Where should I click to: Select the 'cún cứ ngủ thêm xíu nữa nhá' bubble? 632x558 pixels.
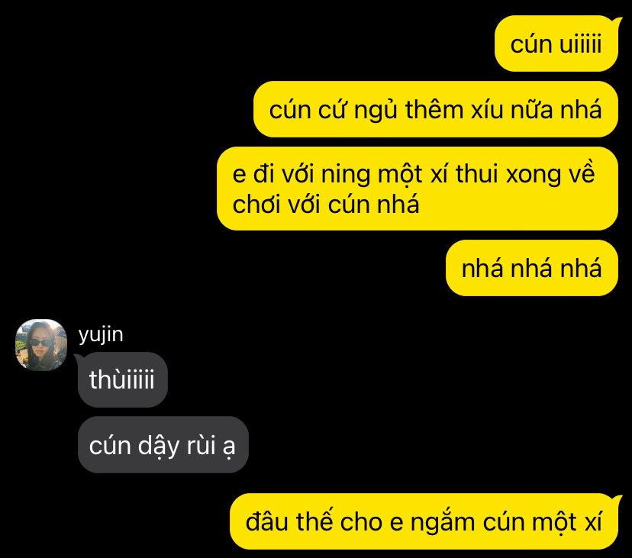click(x=435, y=109)
